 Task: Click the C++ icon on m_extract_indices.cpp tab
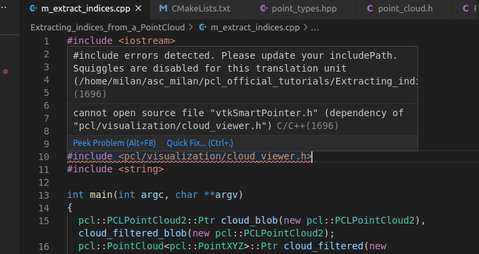(x=33, y=9)
